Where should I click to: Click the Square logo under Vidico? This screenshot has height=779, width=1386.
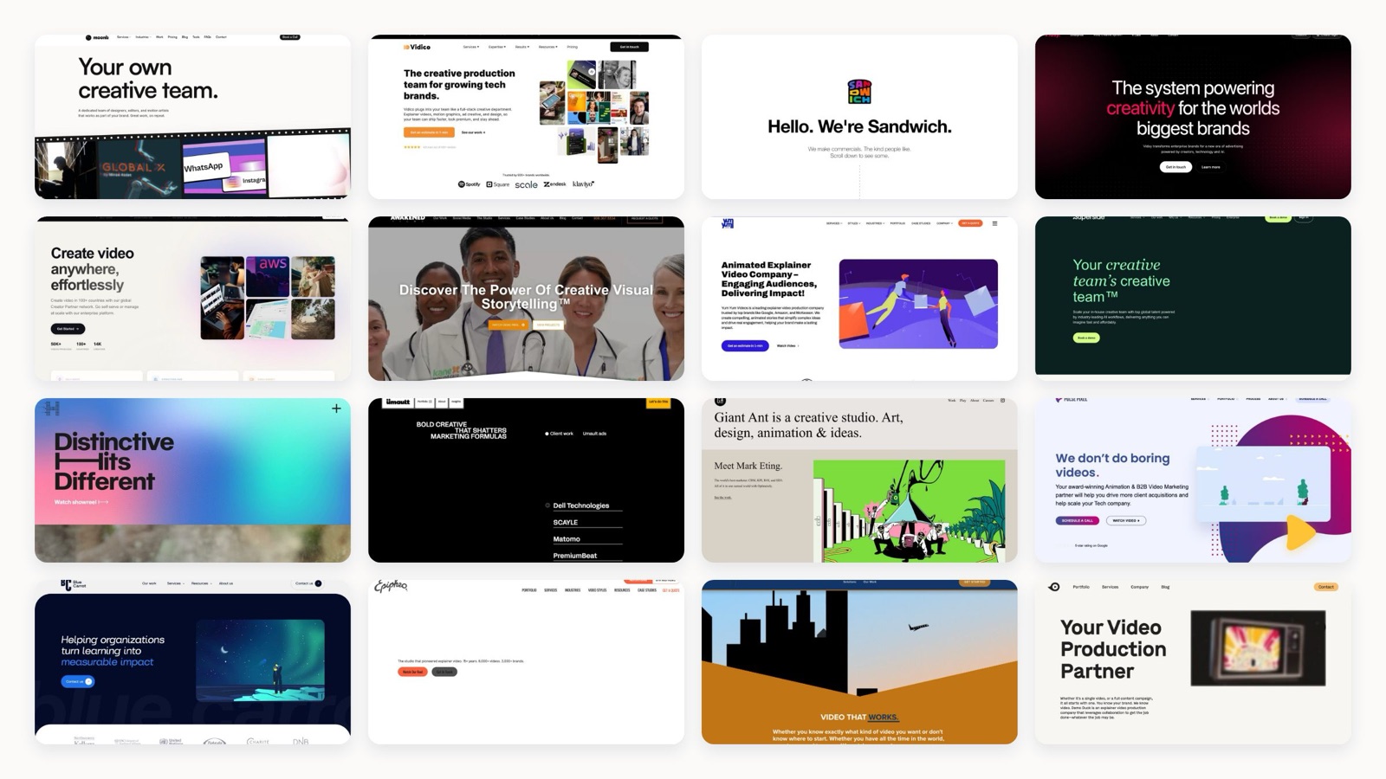(x=498, y=184)
